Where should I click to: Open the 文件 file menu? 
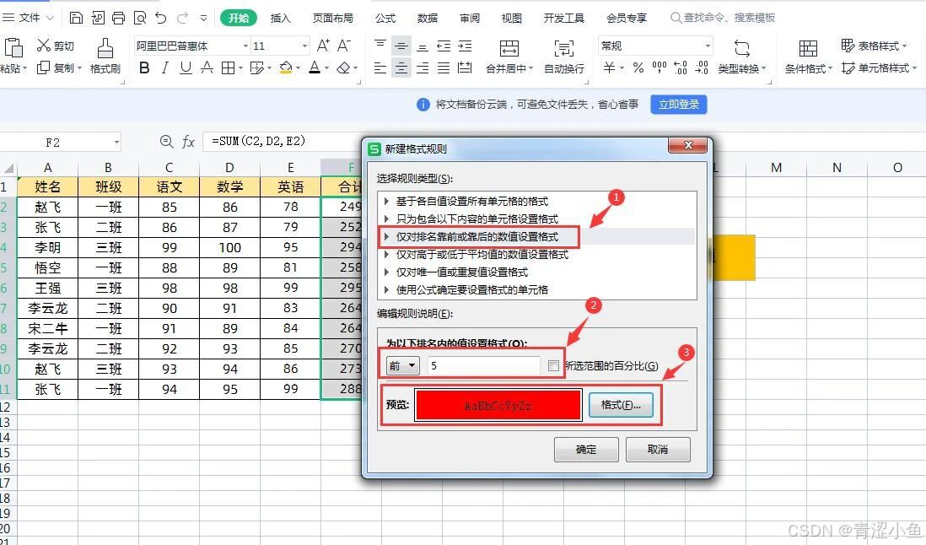point(29,18)
